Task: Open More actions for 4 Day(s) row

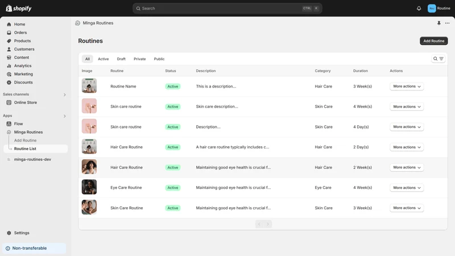Action: pos(407,127)
